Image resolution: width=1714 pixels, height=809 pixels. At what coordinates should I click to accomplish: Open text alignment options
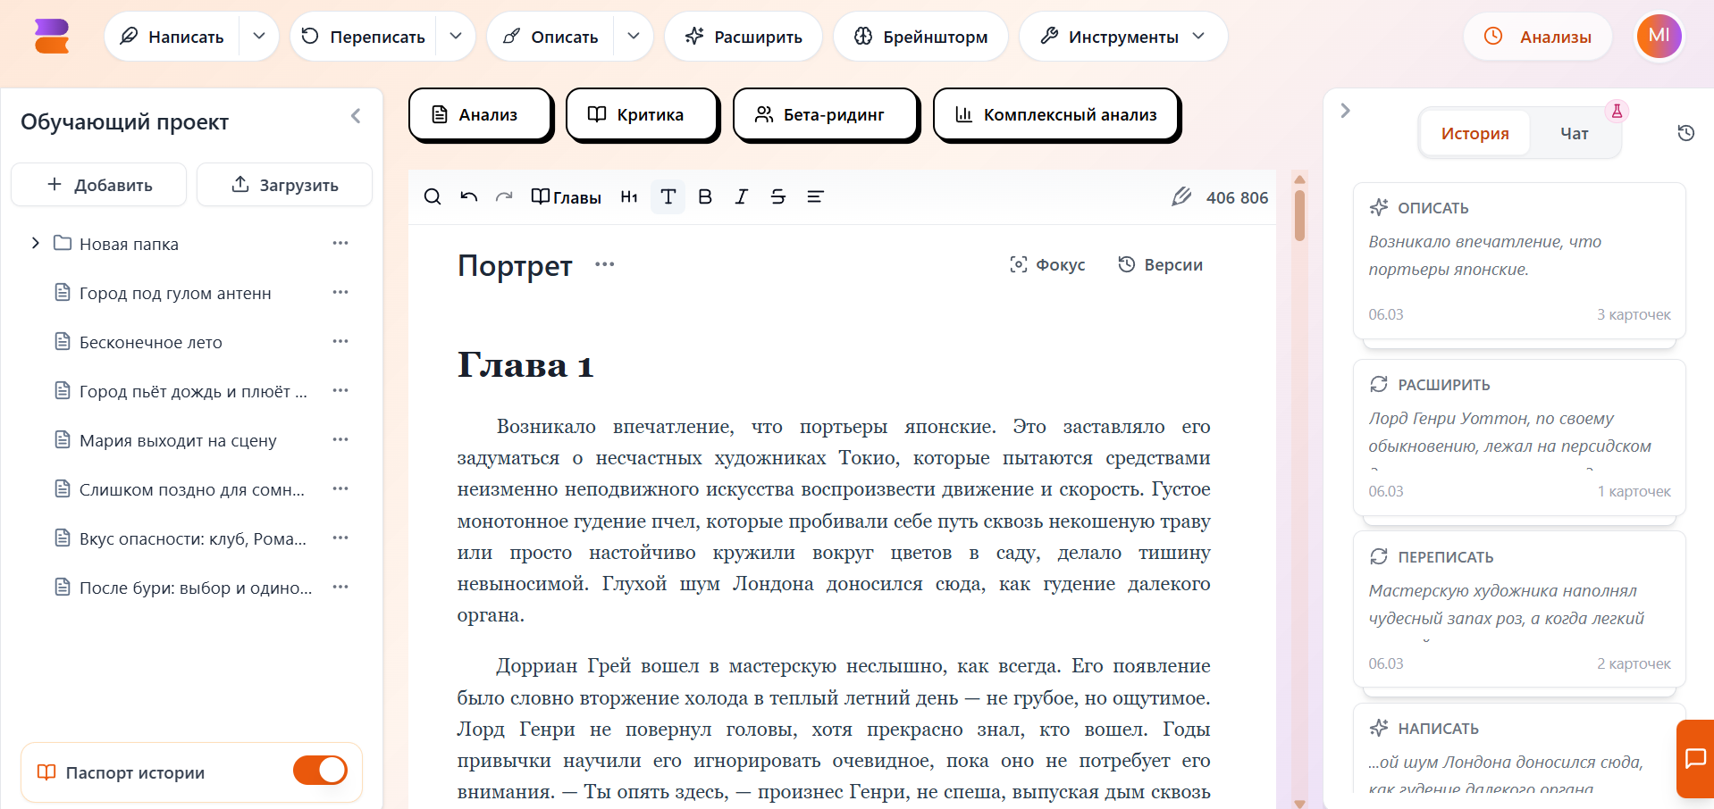click(x=815, y=196)
